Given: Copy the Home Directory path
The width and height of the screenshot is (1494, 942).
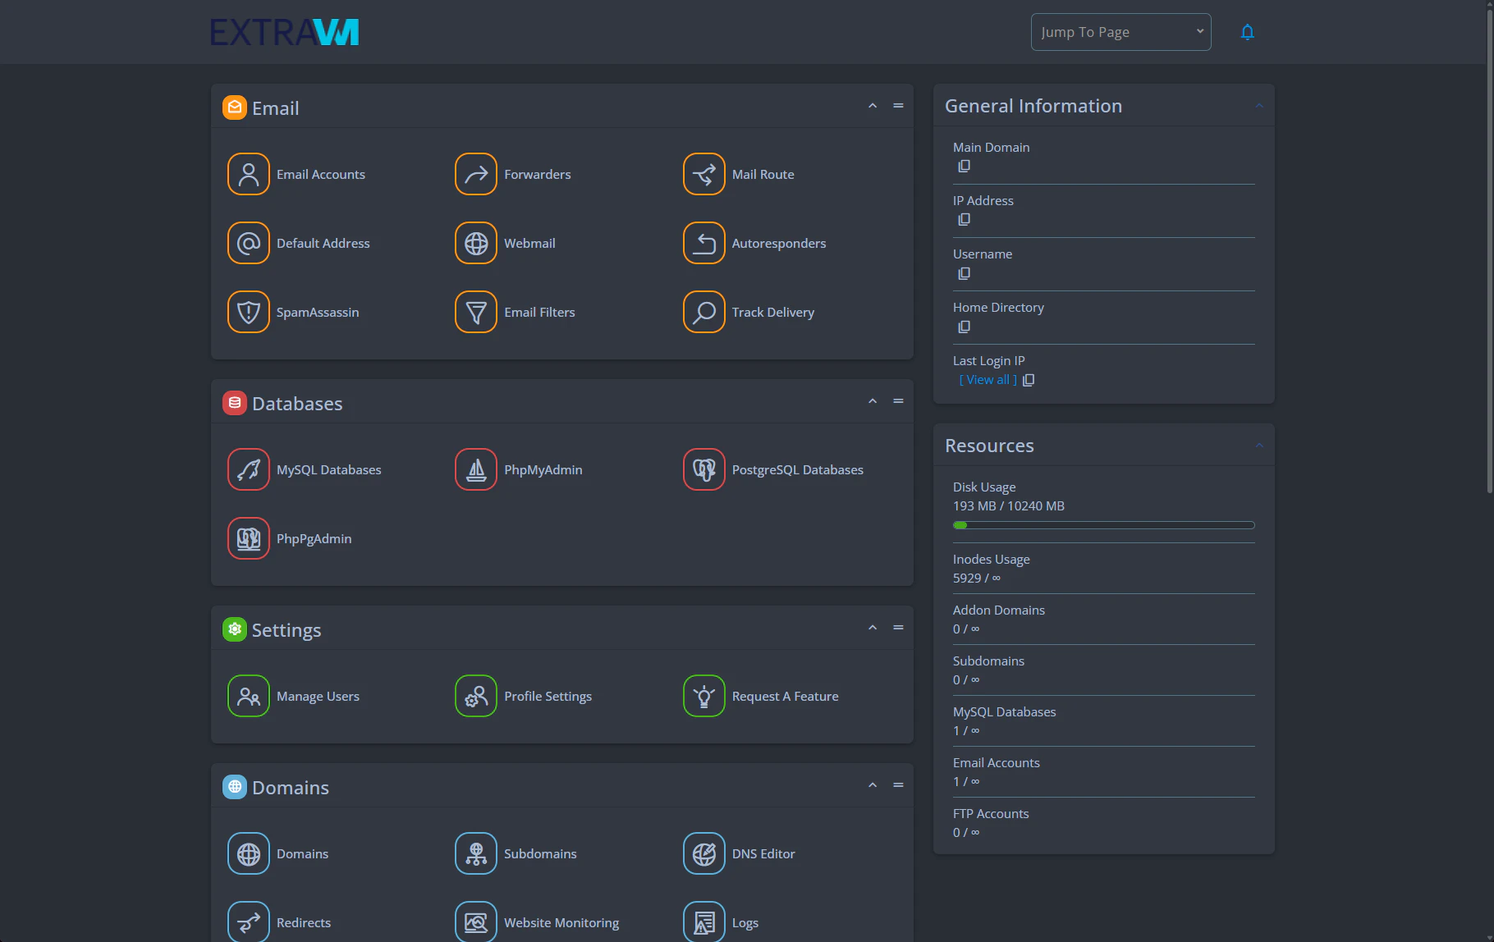Looking at the screenshot, I should coord(964,327).
